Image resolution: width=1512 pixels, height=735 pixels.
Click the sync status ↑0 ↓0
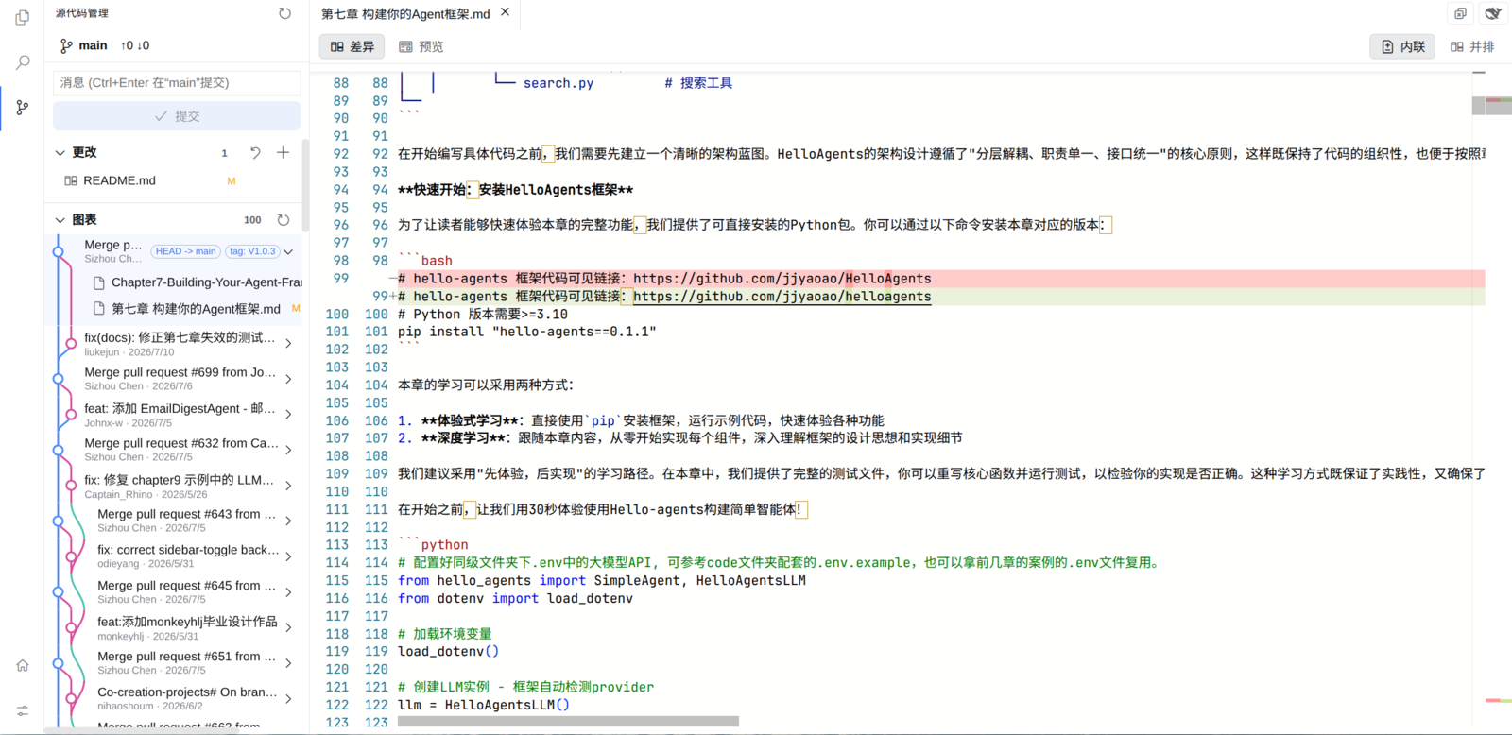pyautogui.click(x=134, y=45)
